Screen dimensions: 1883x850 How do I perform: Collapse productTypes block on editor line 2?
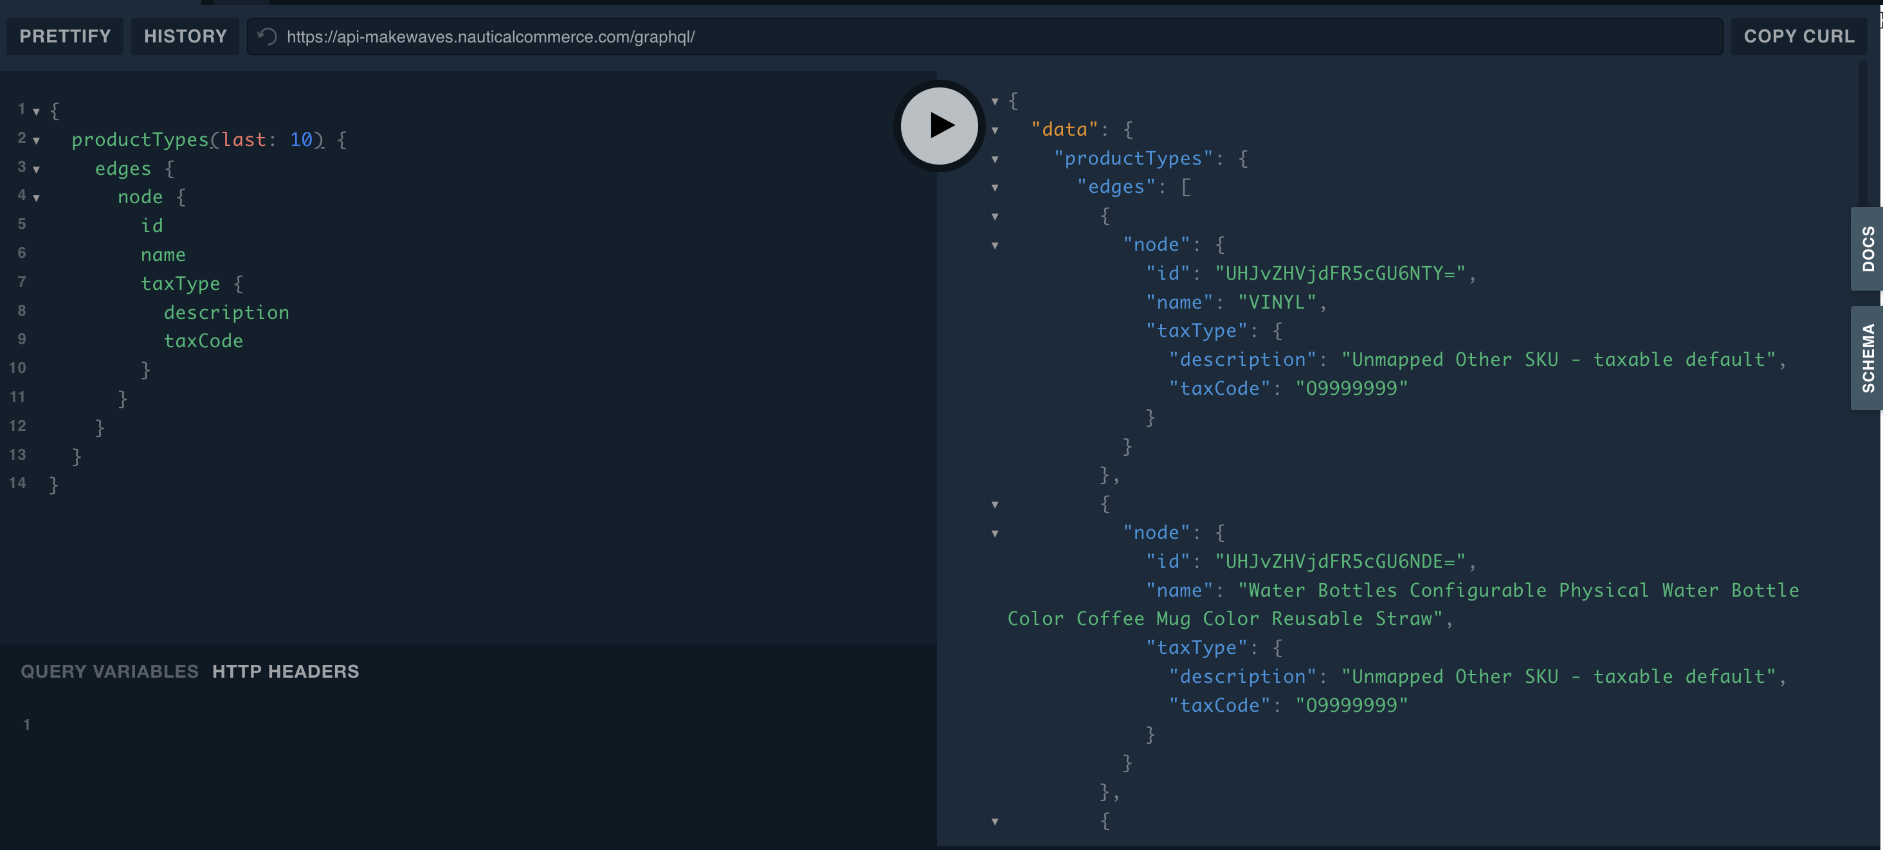pyautogui.click(x=37, y=140)
